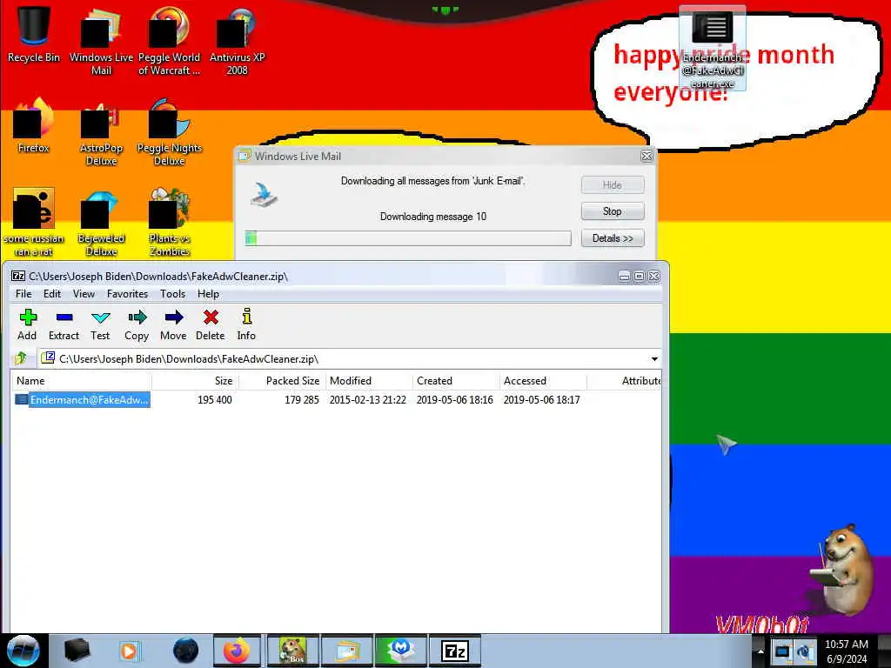Open the taskbar clock showing 10:57 AM
Screen dimensions: 891x668
pos(847,651)
